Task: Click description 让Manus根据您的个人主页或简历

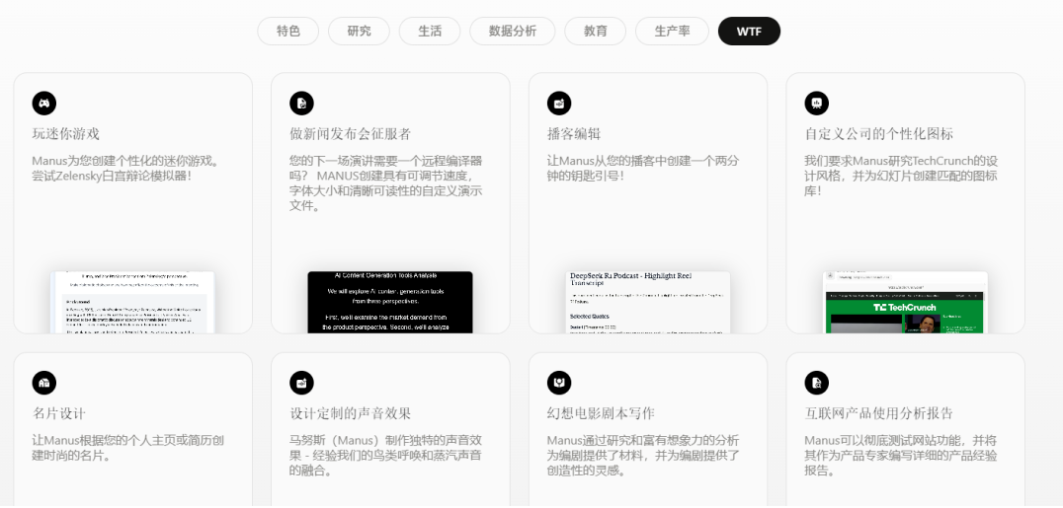Action: [x=127, y=449]
